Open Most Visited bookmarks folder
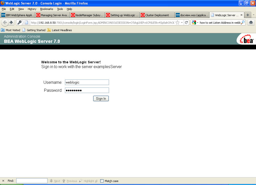The height and width of the screenshot is (185, 256). [x=10, y=30]
